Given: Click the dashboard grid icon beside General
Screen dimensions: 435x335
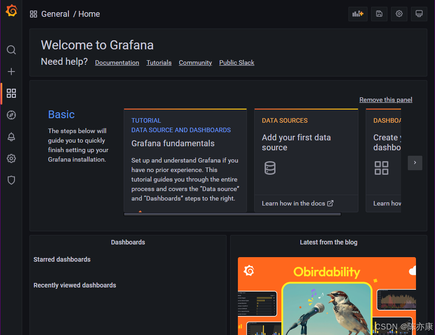Looking at the screenshot, I should click(34, 14).
